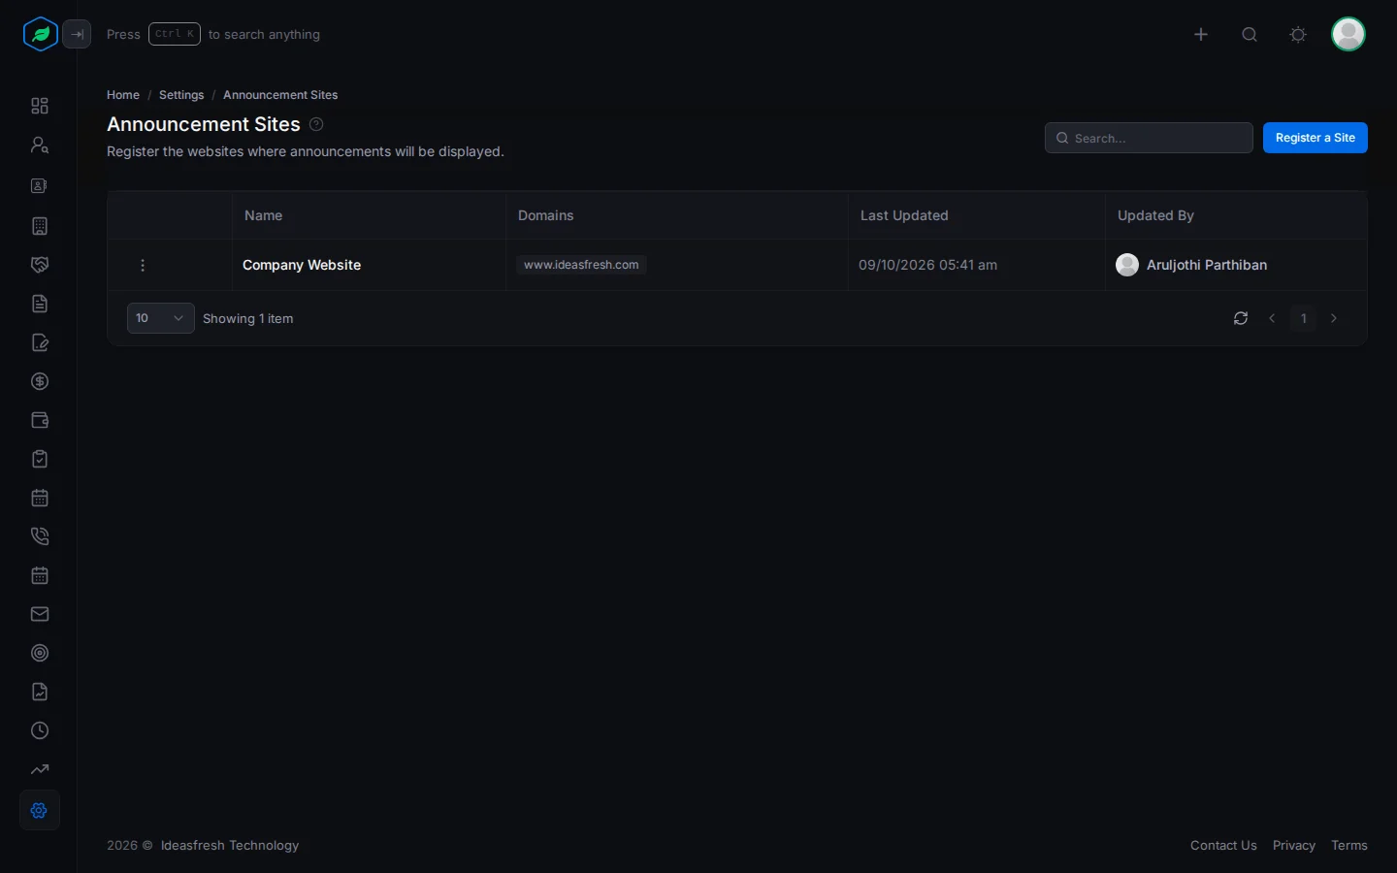The height and width of the screenshot is (873, 1397).
Task: Open the trending arrow analytics icon
Action: 40,769
